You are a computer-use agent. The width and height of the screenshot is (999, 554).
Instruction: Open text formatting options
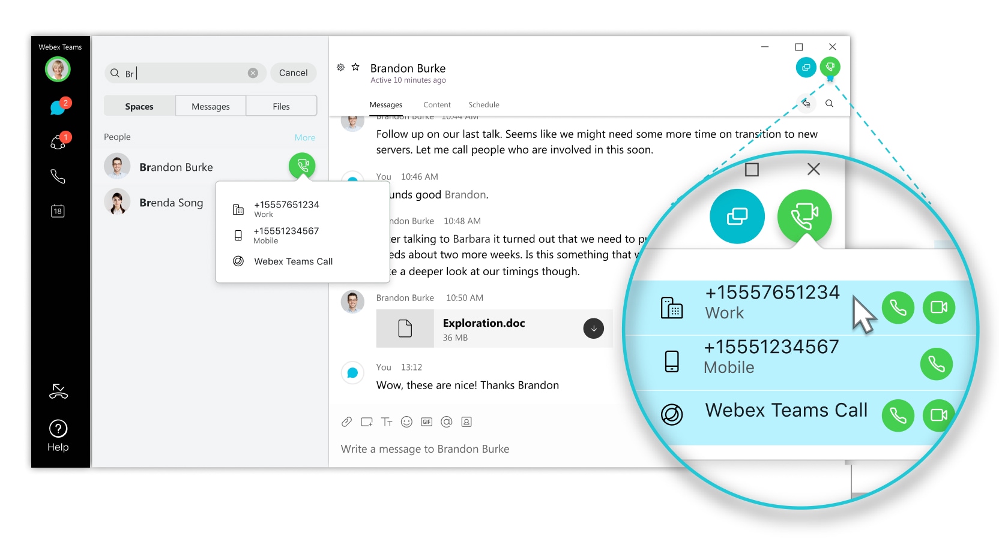tap(387, 422)
